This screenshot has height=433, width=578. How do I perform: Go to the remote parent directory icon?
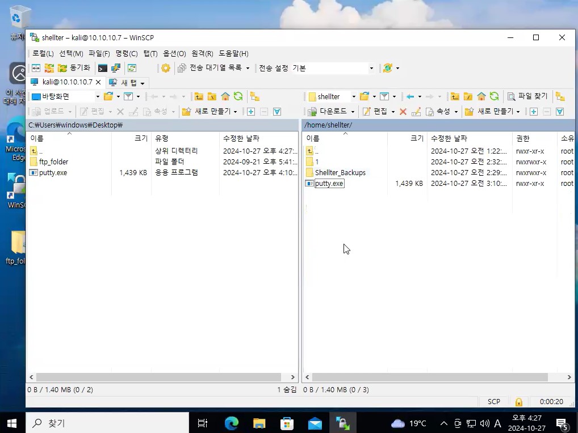(455, 97)
